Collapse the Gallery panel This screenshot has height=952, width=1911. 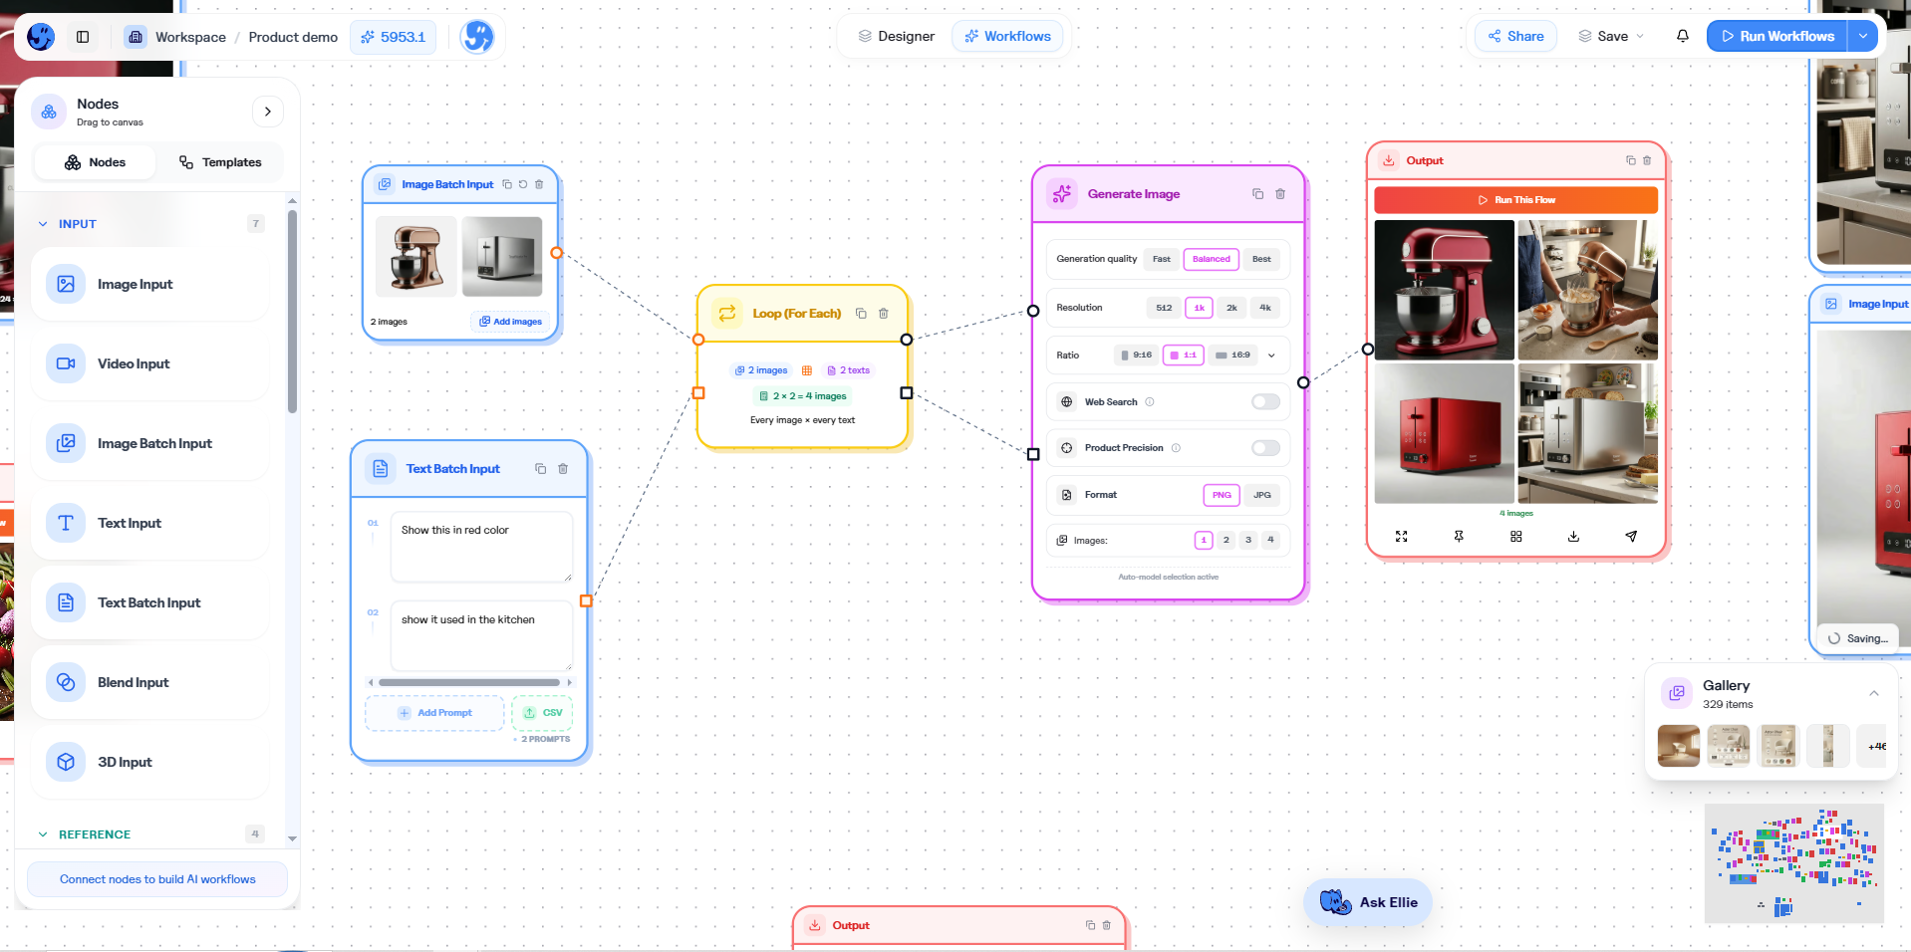pos(1874,693)
